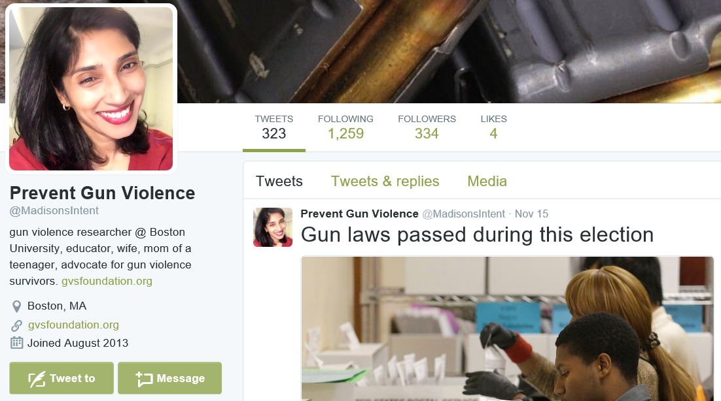Viewport: 721px width, 401px height.
Task: Click the location pin icon
Action: pos(16,306)
